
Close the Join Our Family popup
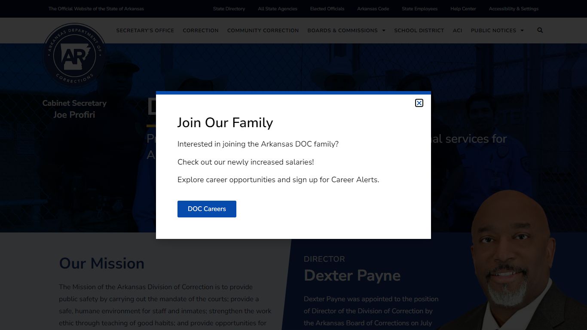click(419, 103)
